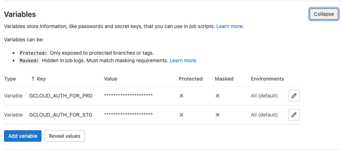Click the Protected column header
The width and height of the screenshot is (342, 150).
pos(190,79)
